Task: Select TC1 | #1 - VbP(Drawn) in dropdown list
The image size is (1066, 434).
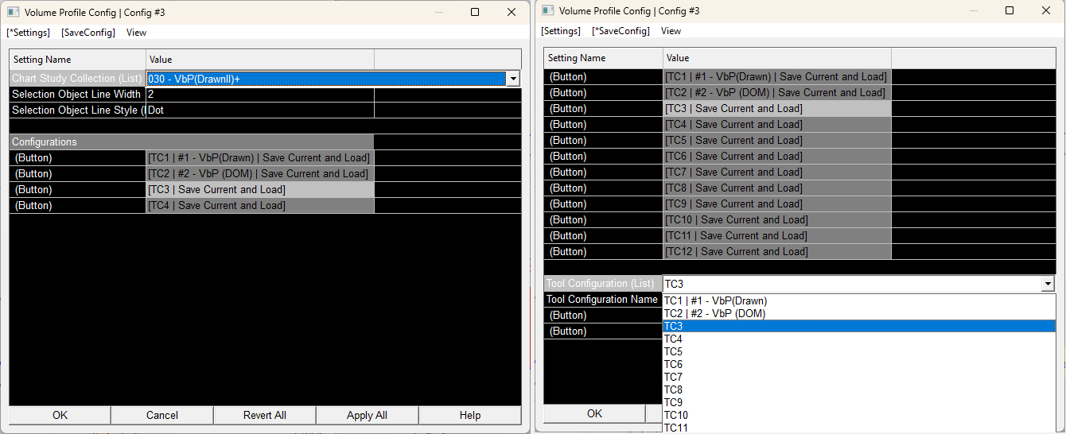Action: pos(859,301)
